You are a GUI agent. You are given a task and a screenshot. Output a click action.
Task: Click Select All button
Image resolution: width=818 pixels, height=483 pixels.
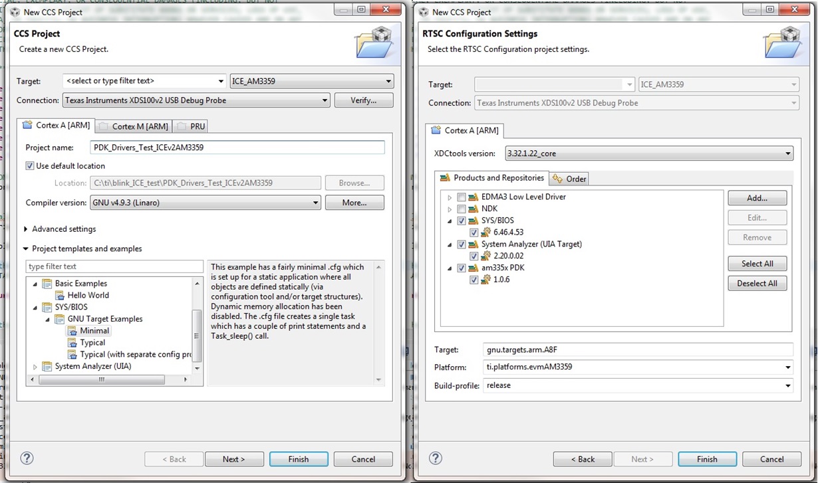point(757,264)
